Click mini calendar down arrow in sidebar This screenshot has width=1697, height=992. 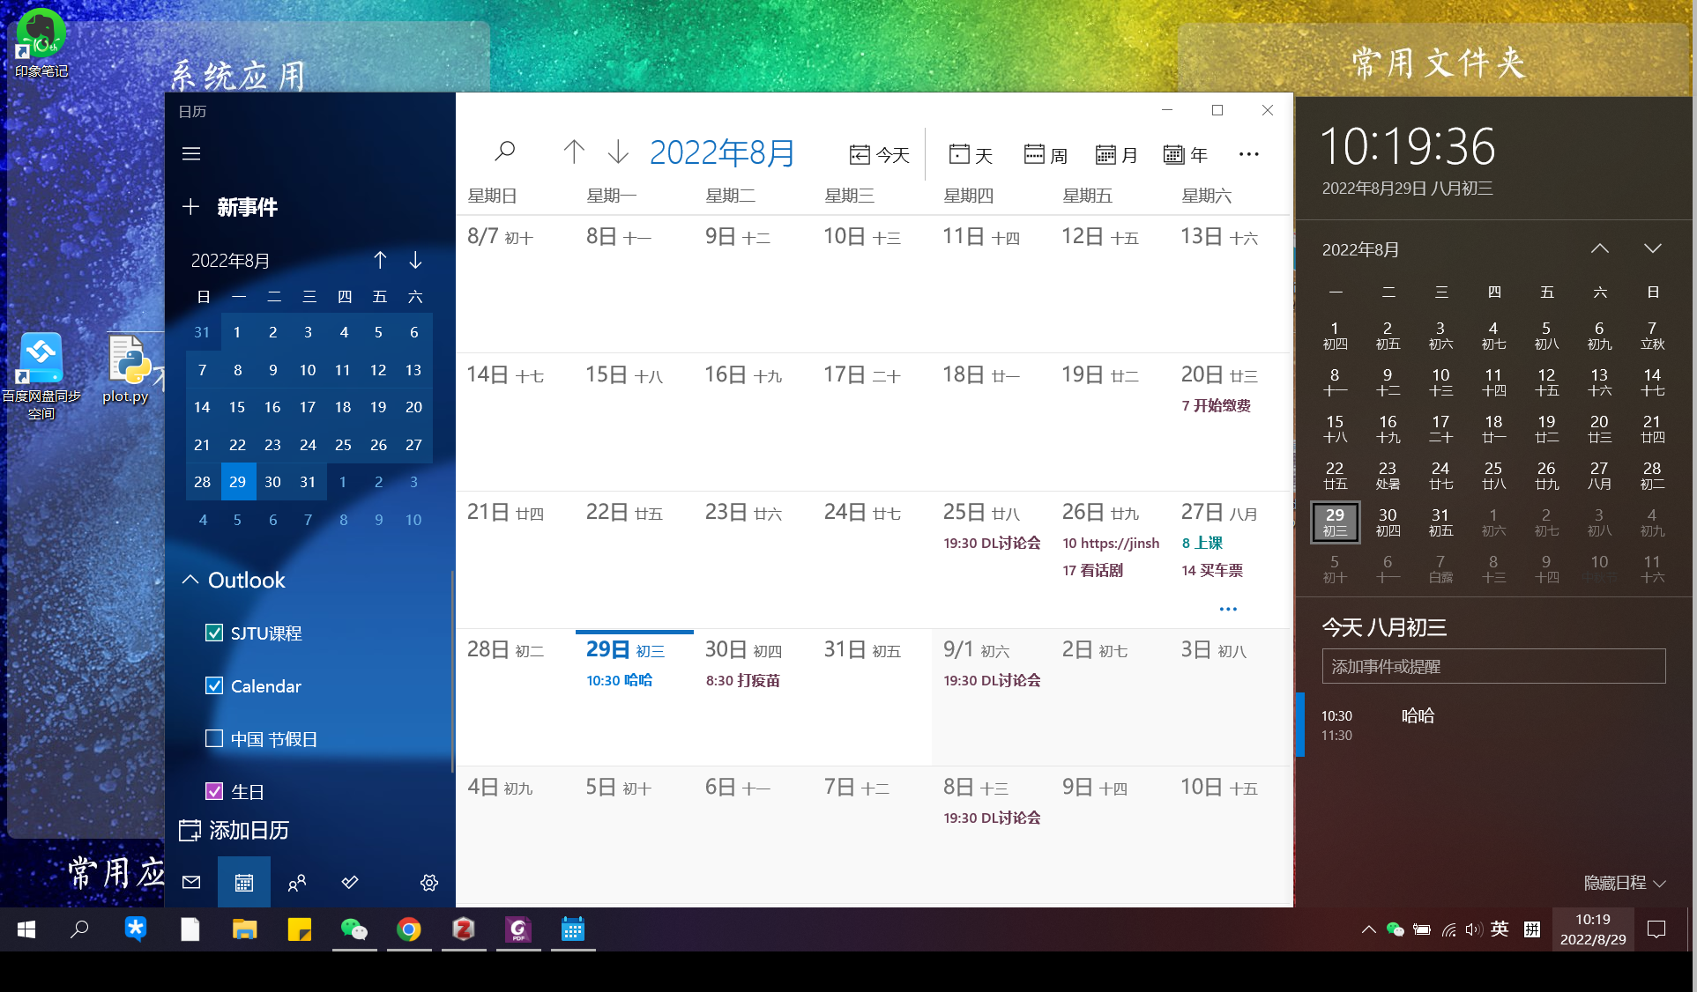click(x=415, y=260)
